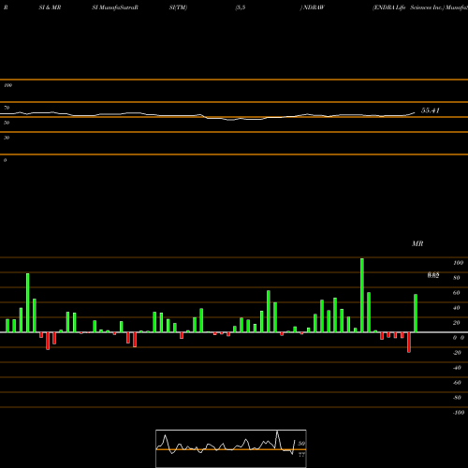Click the RSI axis label 50
This screenshot has height=468, width=468.
(x=7, y=123)
